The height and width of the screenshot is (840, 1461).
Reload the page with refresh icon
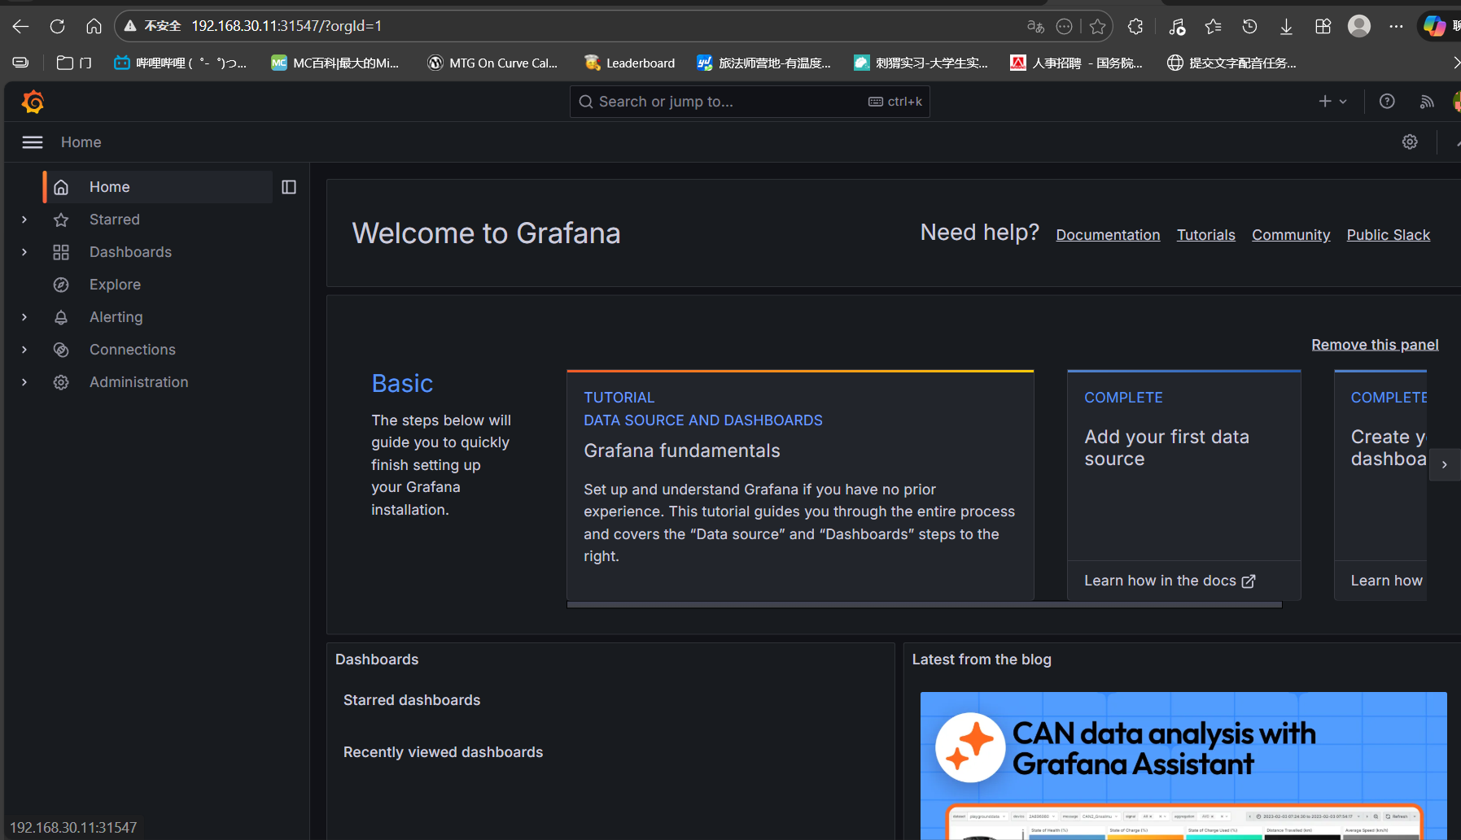[57, 26]
